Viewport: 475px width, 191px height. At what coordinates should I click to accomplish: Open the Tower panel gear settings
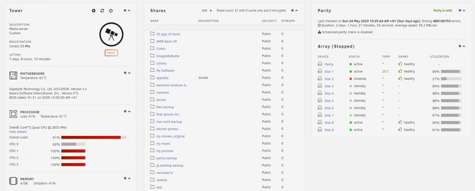(x=125, y=10)
